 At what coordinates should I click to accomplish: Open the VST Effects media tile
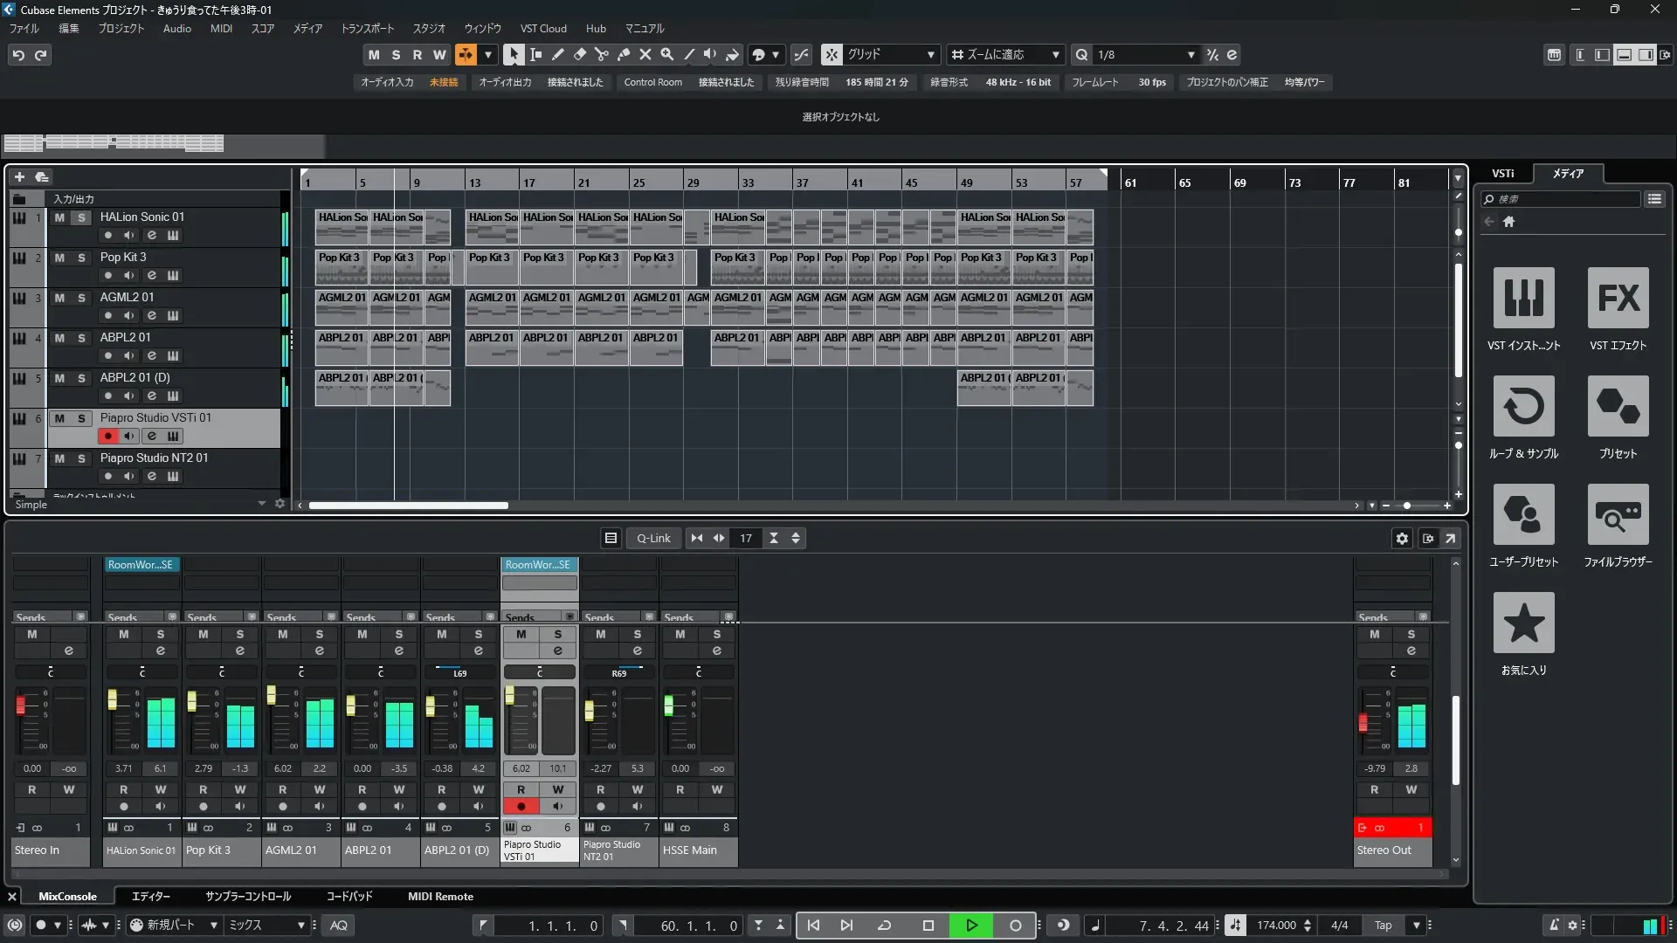(x=1618, y=299)
